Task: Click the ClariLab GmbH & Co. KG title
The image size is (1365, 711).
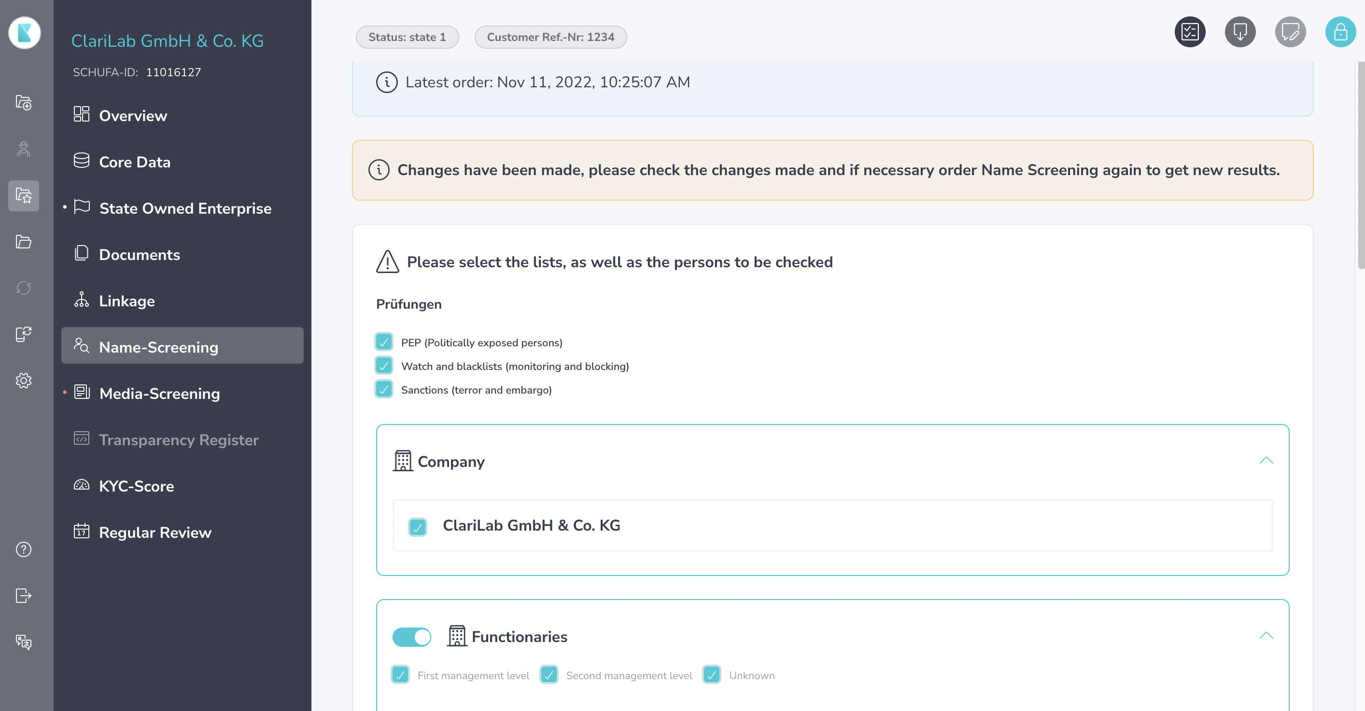Action: [168, 41]
